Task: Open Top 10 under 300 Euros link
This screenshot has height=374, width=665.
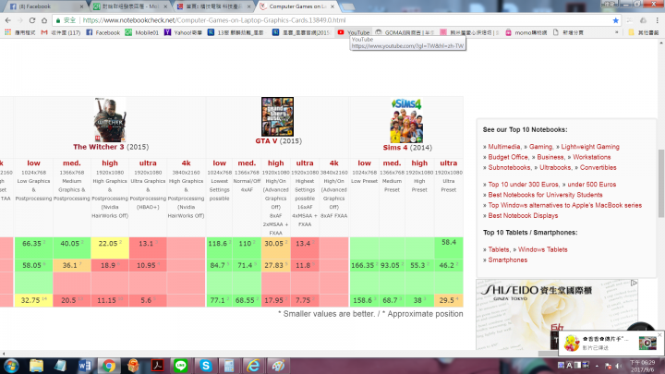Action: pos(524,185)
